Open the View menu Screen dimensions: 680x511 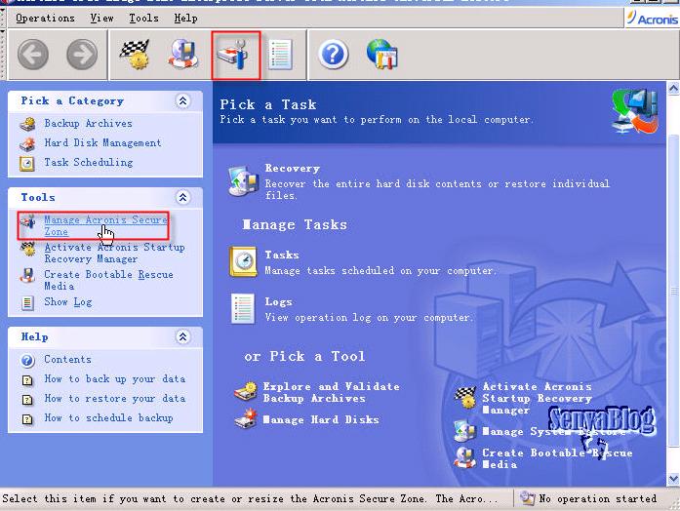(101, 19)
